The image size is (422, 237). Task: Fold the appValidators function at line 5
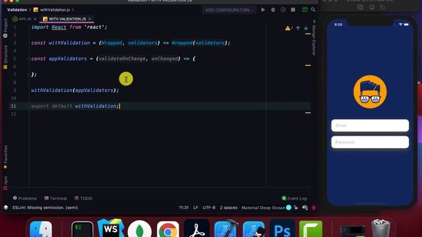point(28,59)
